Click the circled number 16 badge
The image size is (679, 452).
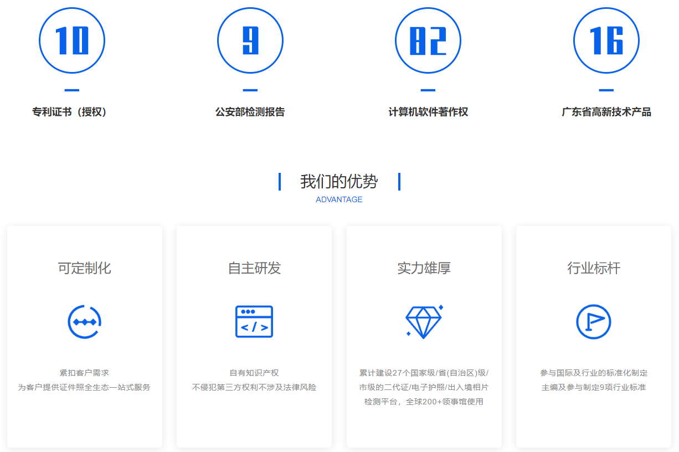(x=606, y=40)
